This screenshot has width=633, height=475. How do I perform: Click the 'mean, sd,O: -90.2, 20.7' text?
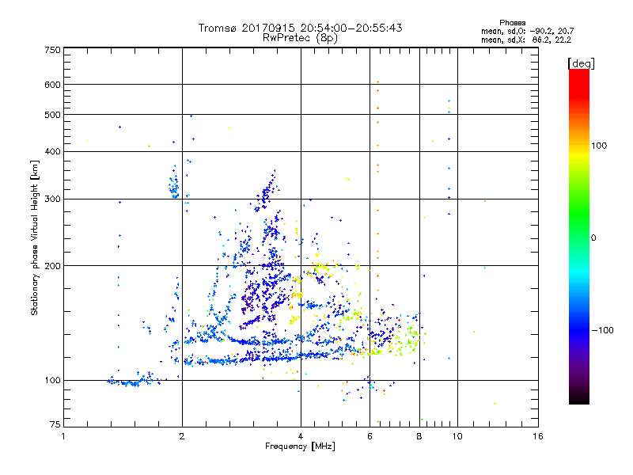(527, 32)
